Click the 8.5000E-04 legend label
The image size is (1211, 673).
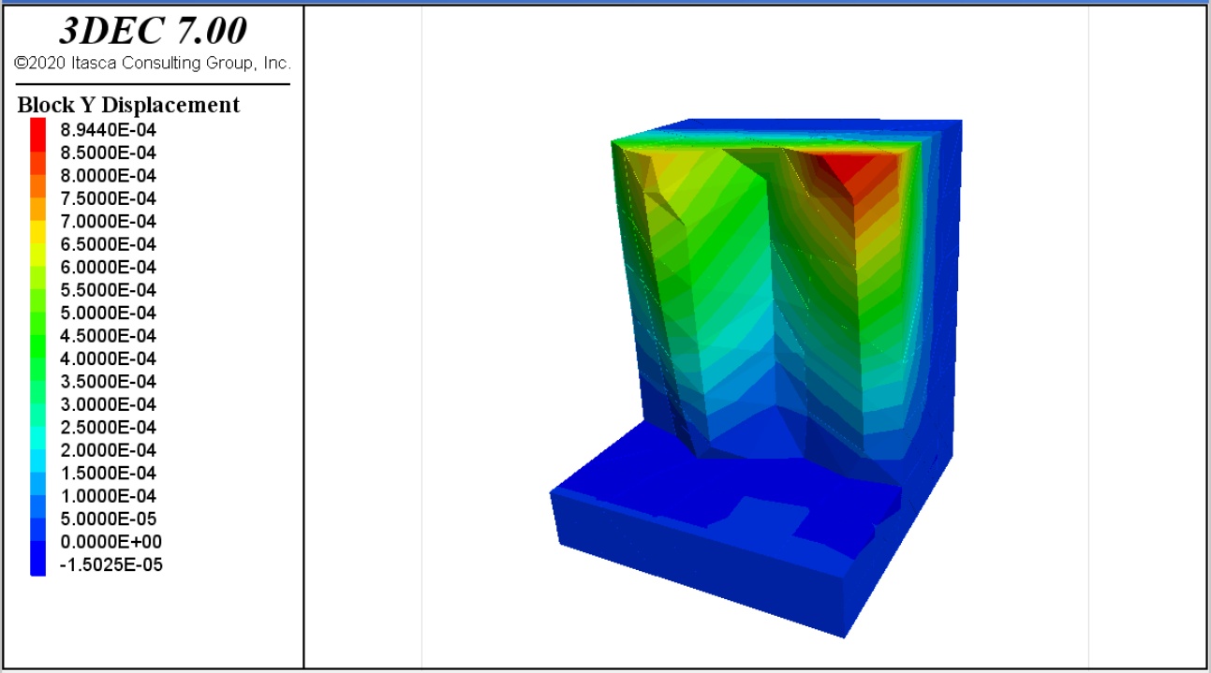pyautogui.click(x=108, y=153)
